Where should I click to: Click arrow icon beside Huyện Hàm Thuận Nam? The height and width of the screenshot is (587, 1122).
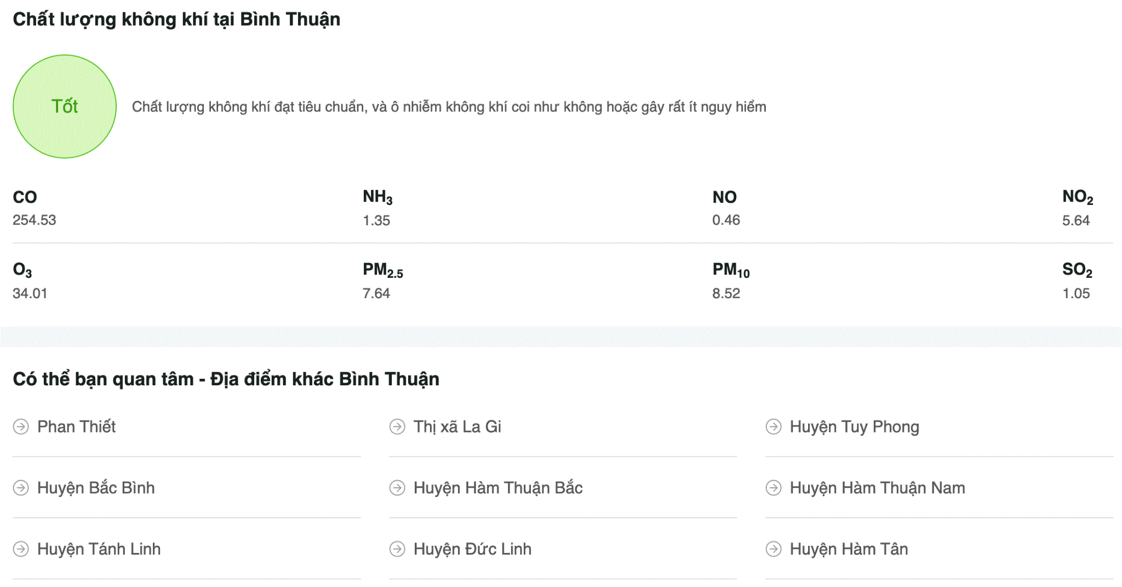click(774, 488)
